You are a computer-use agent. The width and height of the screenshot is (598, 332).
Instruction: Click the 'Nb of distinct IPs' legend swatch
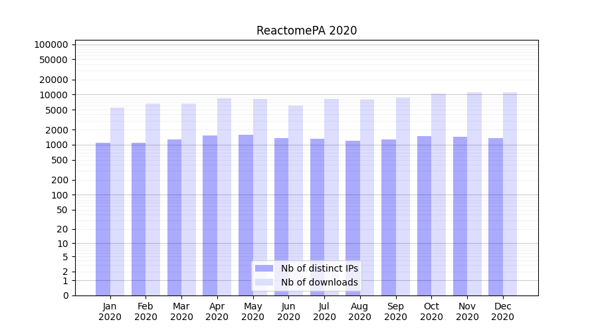[264, 268]
